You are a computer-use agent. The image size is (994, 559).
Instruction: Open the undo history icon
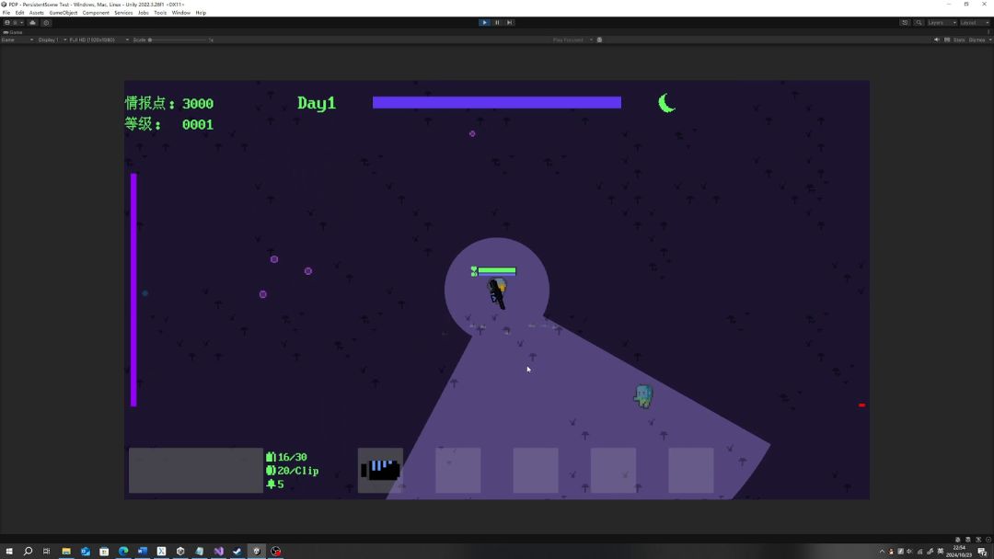tap(905, 22)
